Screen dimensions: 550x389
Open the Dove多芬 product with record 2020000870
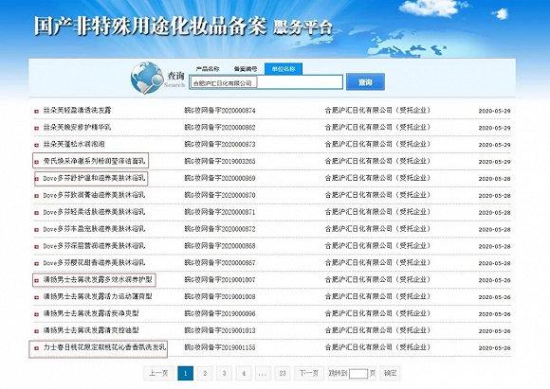(94, 195)
